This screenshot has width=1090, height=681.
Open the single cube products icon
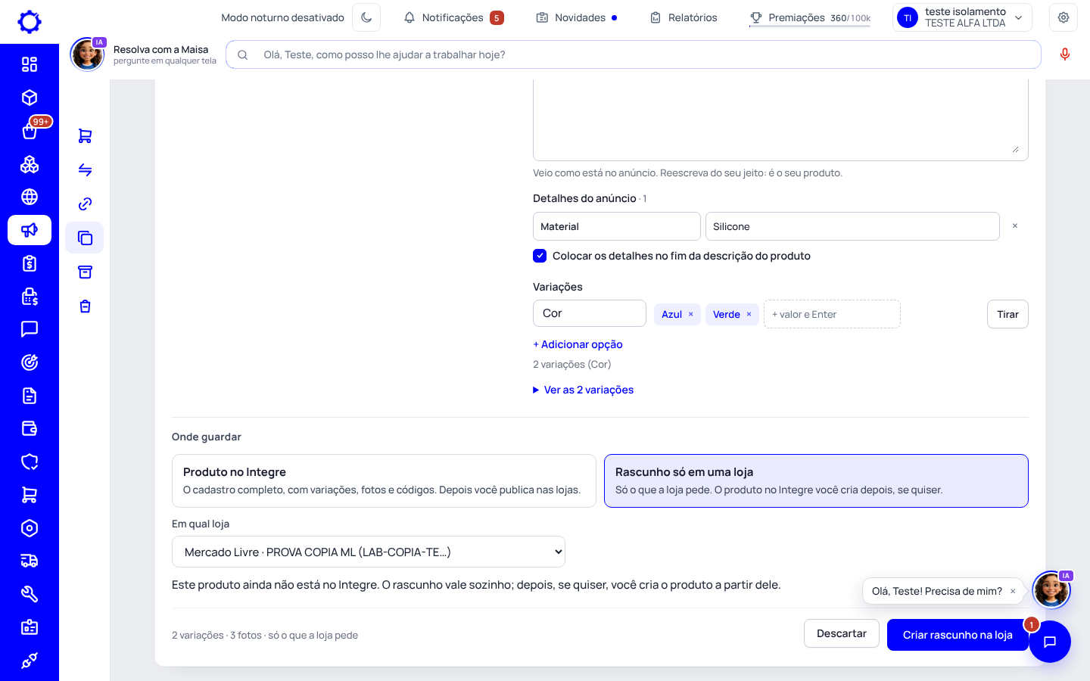coord(30,98)
